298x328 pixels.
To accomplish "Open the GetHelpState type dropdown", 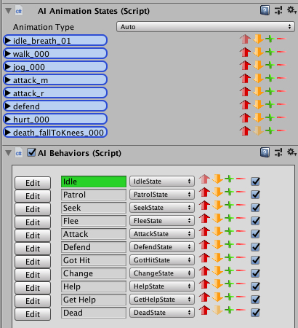I will 162,300.
